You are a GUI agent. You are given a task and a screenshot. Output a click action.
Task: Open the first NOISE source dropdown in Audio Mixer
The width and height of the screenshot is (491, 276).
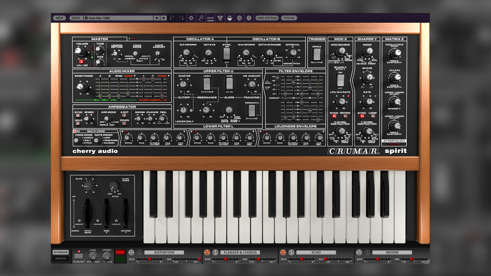coord(130,76)
